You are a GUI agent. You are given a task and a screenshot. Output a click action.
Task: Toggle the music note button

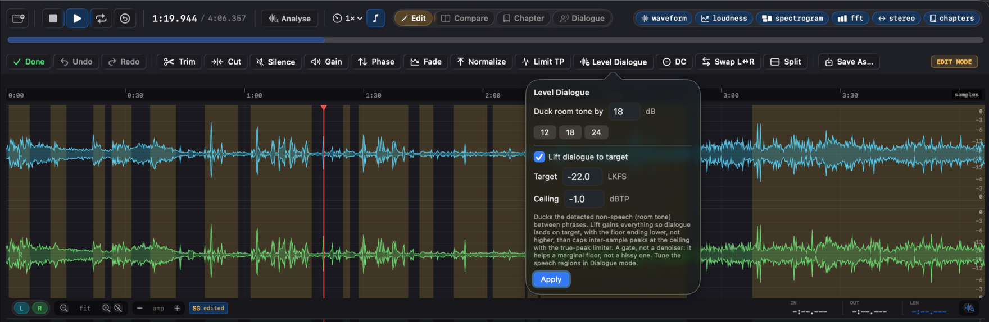376,19
